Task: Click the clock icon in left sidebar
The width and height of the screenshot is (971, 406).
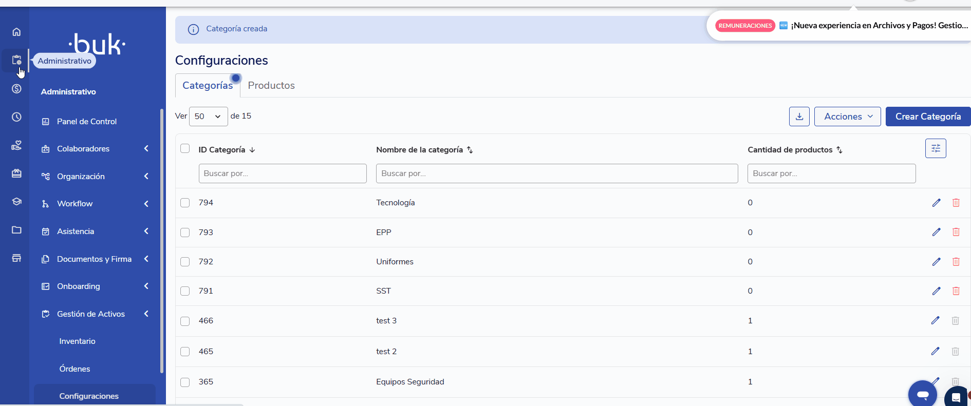Action: pos(16,117)
